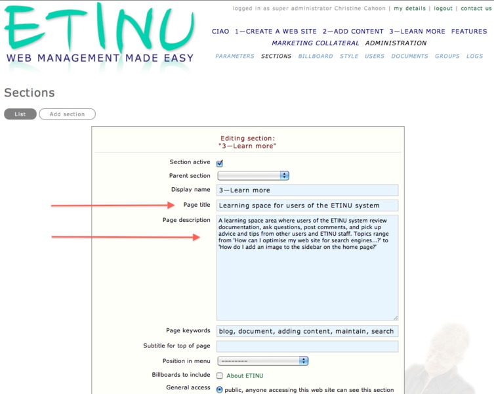Open the Parent section dropdown

(x=253, y=176)
